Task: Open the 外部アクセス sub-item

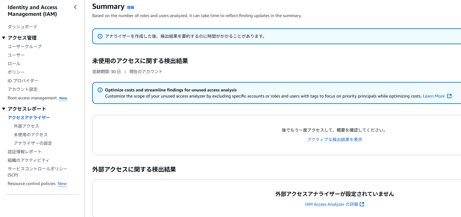Action: click(x=27, y=126)
